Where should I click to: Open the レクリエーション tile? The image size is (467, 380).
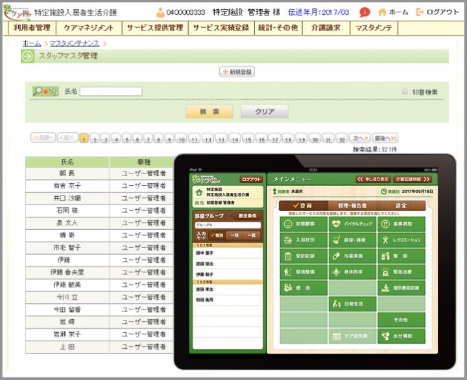(401, 240)
